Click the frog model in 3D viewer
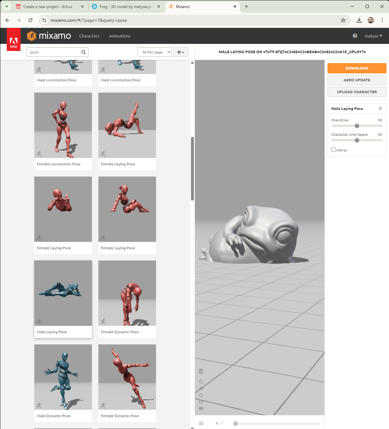The width and height of the screenshot is (389, 429). pyautogui.click(x=253, y=235)
